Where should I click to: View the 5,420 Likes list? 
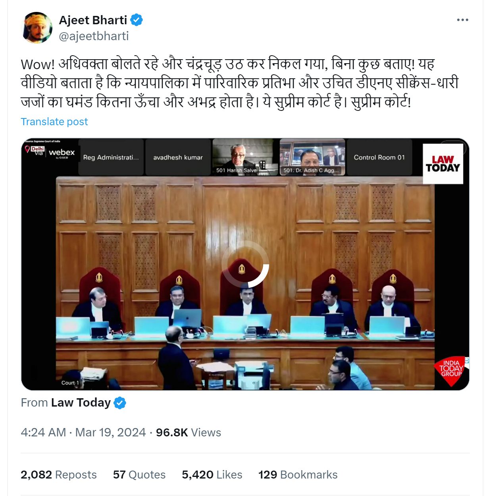coord(212,475)
